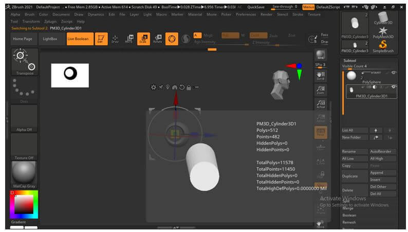Screen dimensions: 408x232
Task: Select the PolySphere subtool thumbnail
Action: pos(351,76)
